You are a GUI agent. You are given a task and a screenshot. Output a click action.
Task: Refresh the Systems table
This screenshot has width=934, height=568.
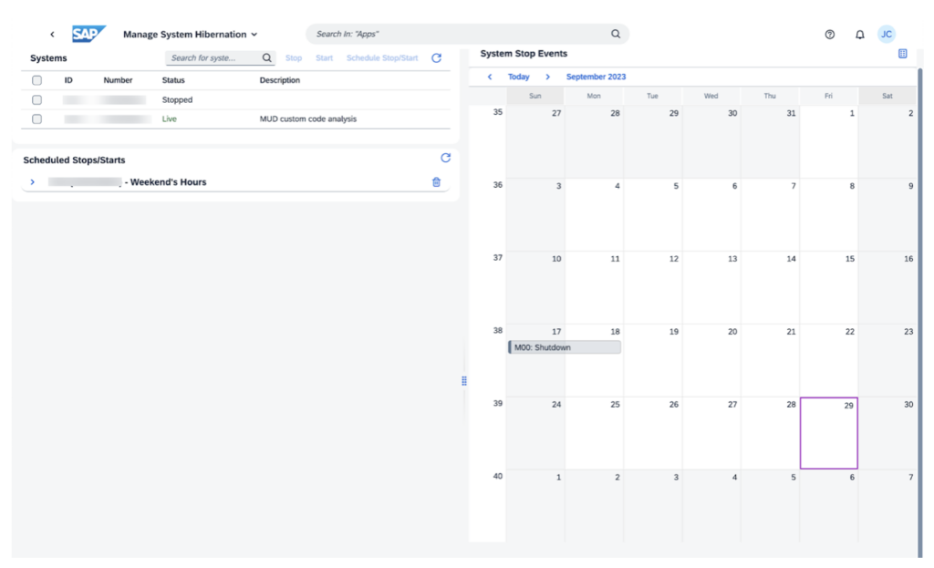point(436,58)
